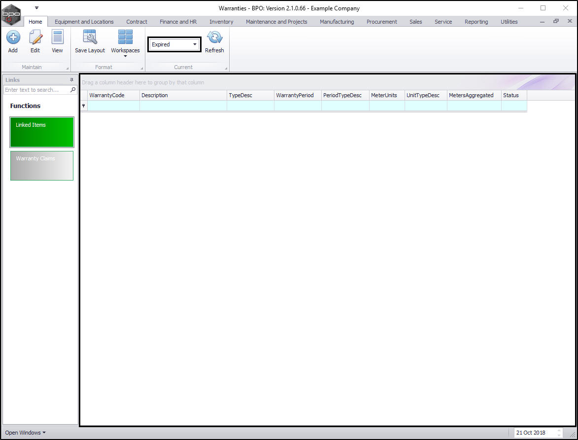Select the Home ribbon tab

[35, 22]
